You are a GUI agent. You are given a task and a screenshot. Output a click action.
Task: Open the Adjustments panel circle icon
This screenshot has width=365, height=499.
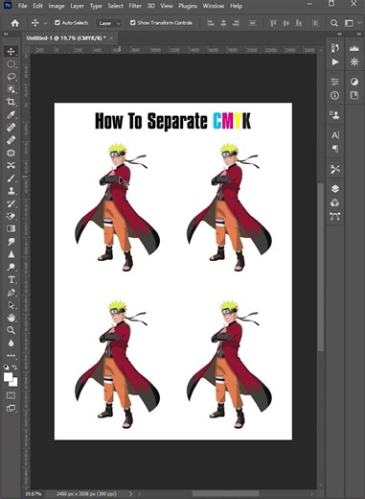tap(354, 82)
